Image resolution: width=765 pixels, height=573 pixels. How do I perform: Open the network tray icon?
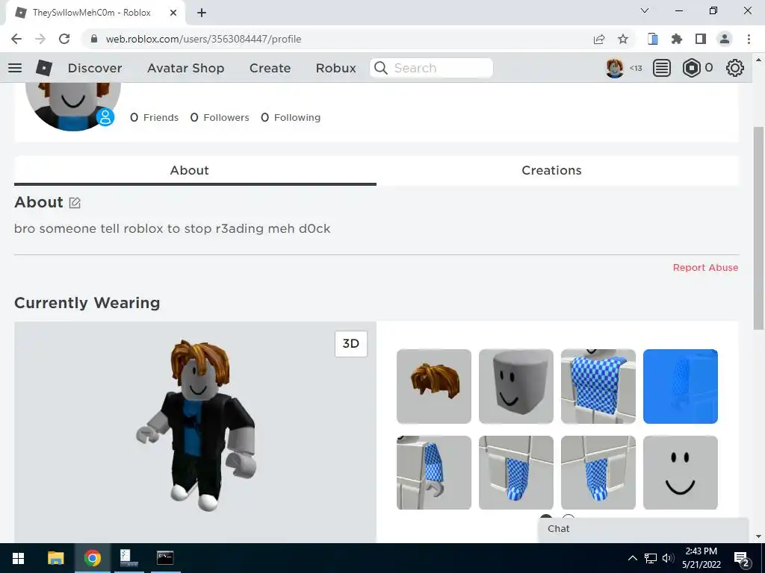pyautogui.click(x=651, y=558)
